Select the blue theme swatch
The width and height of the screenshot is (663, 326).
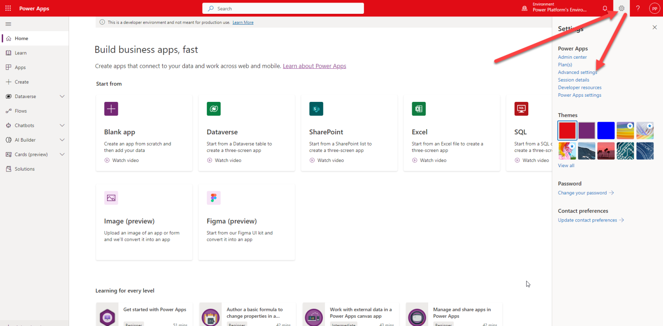tap(606, 130)
